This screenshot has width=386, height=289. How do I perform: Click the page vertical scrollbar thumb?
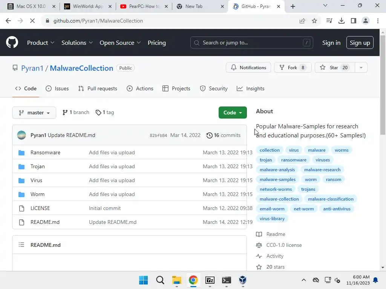(383, 85)
